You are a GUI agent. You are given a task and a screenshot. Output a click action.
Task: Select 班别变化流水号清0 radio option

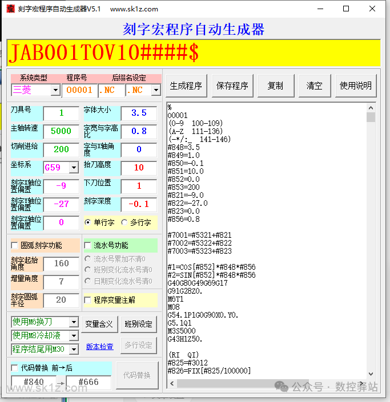(88, 270)
